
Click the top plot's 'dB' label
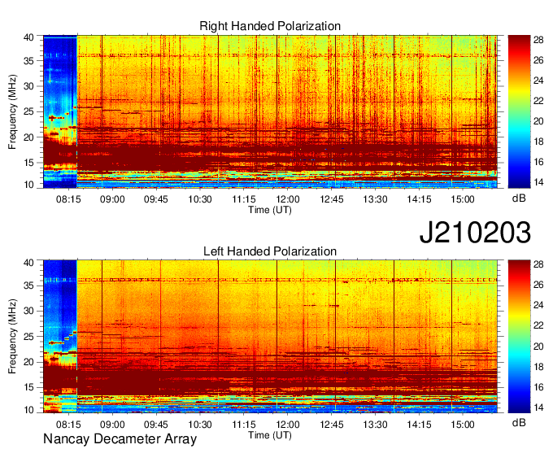coord(519,198)
